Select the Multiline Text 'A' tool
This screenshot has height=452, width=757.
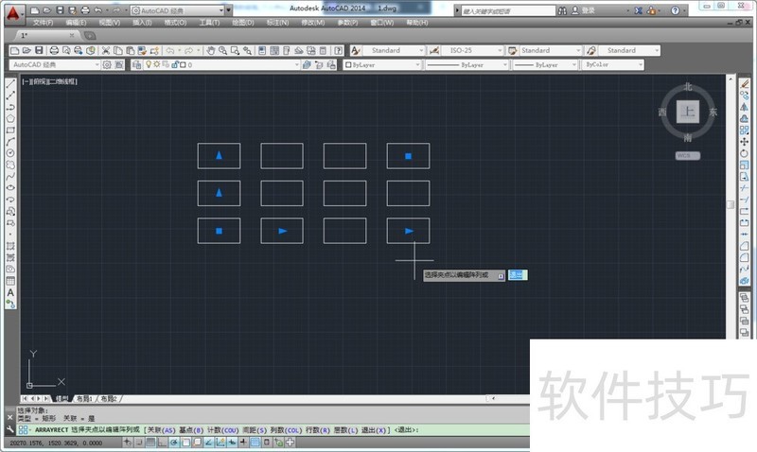point(10,292)
